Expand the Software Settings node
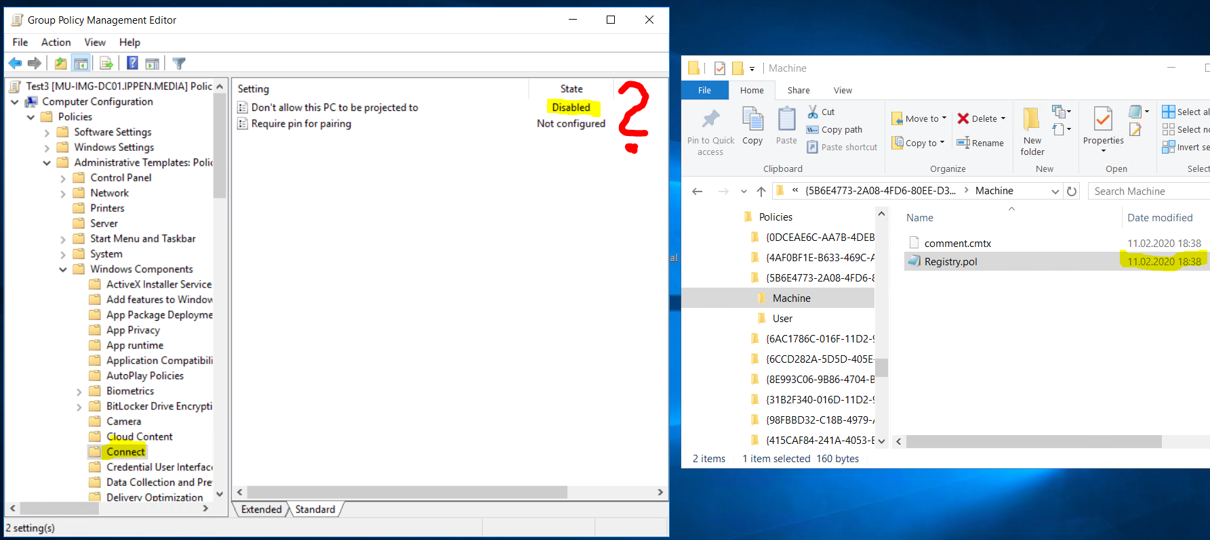Viewport: 1210px width, 540px height. (47, 133)
